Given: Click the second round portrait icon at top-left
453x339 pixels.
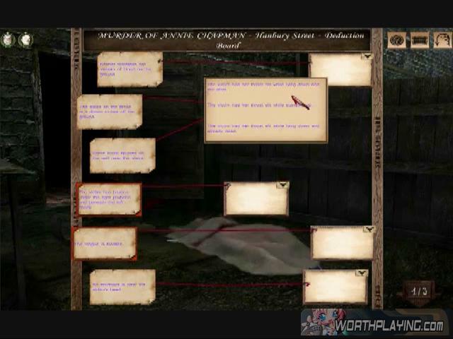Looking at the screenshot, I should click(x=25, y=40).
